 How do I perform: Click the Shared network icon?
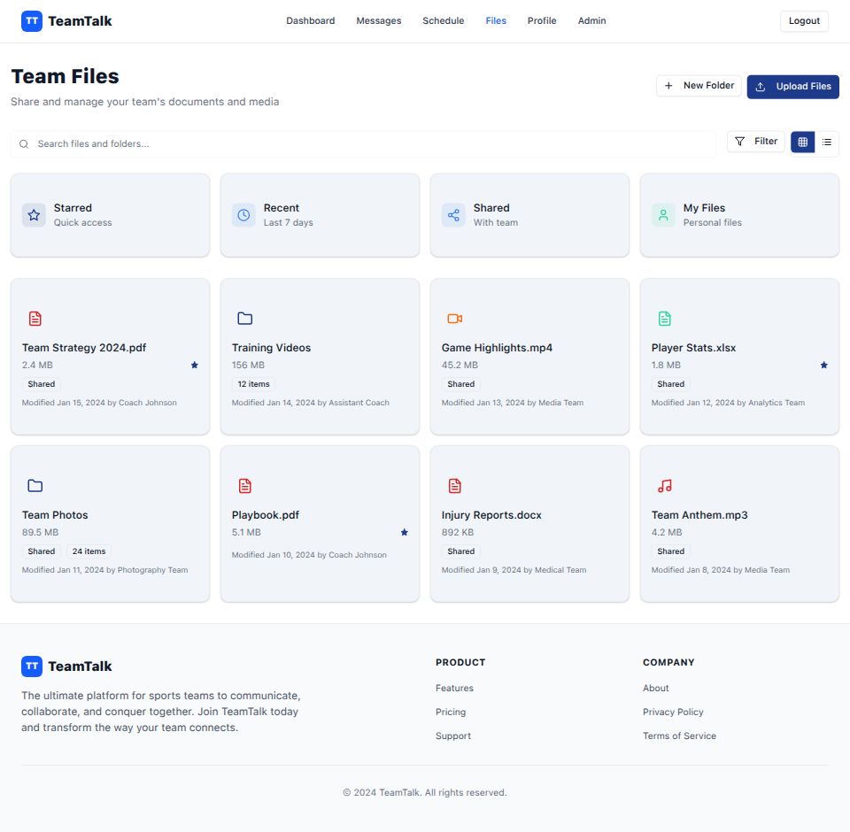[x=453, y=214]
